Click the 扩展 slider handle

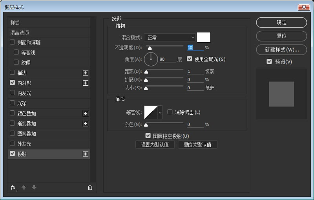tap(146, 80)
